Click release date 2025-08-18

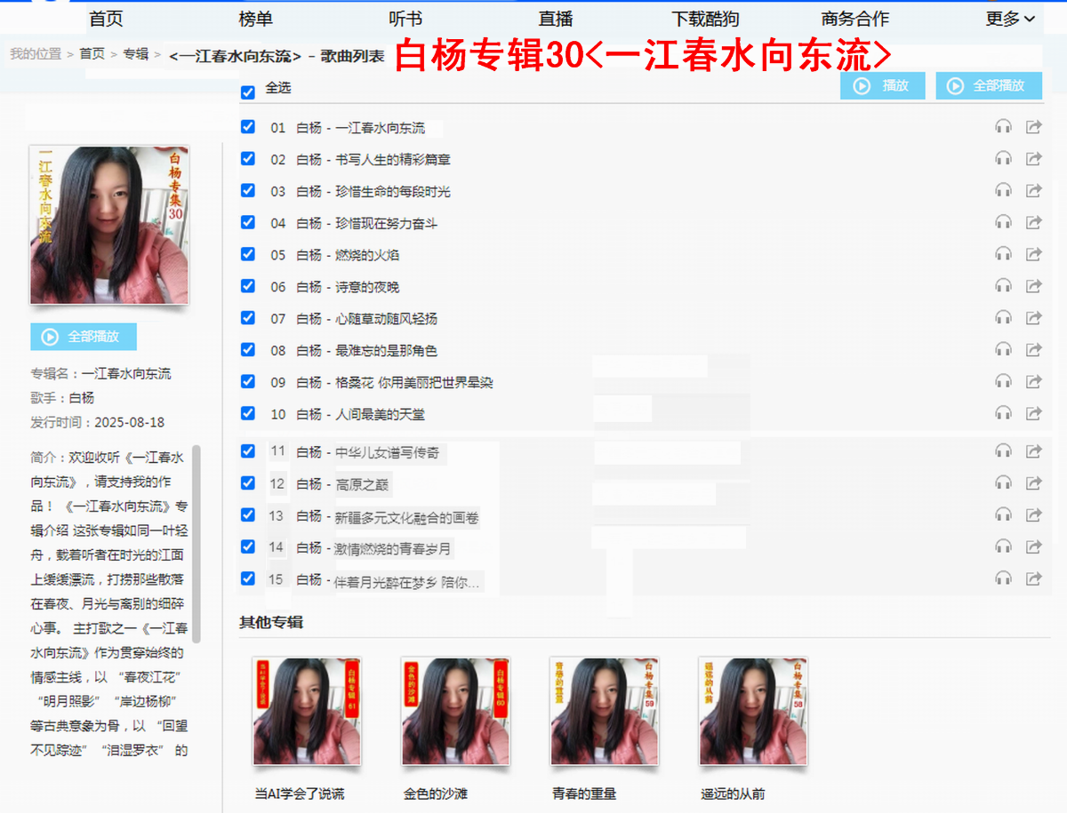coord(130,423)
